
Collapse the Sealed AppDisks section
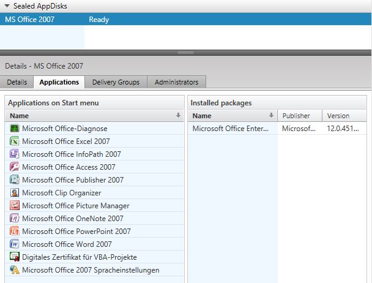tap(7, 6)
